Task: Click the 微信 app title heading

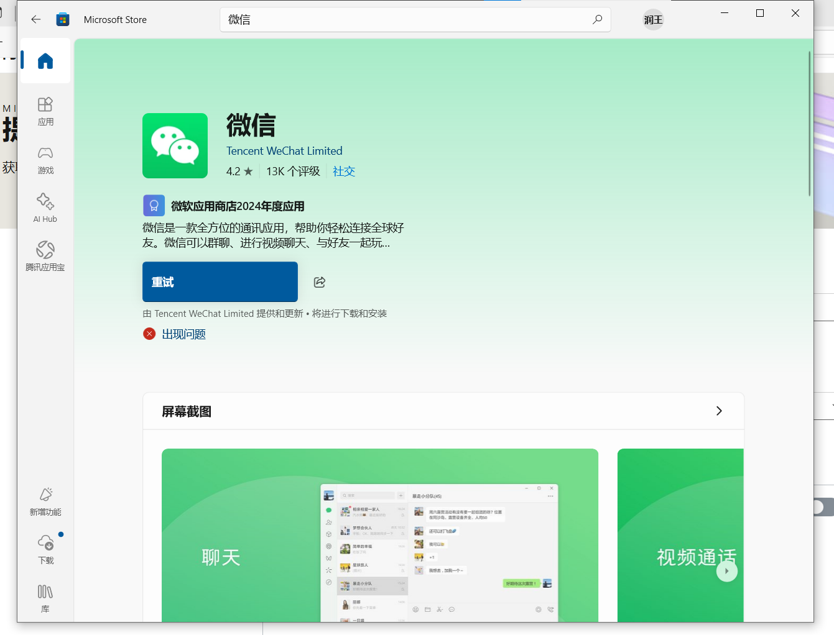Action: pyautogui.click(x=251, y=126)
